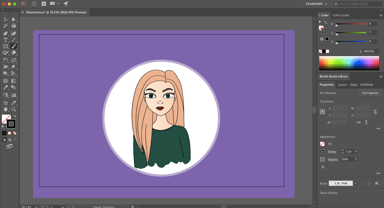Select the illustration.ai document tab
The height and width of the screenshot is (208, 384).
pos(54,12)
